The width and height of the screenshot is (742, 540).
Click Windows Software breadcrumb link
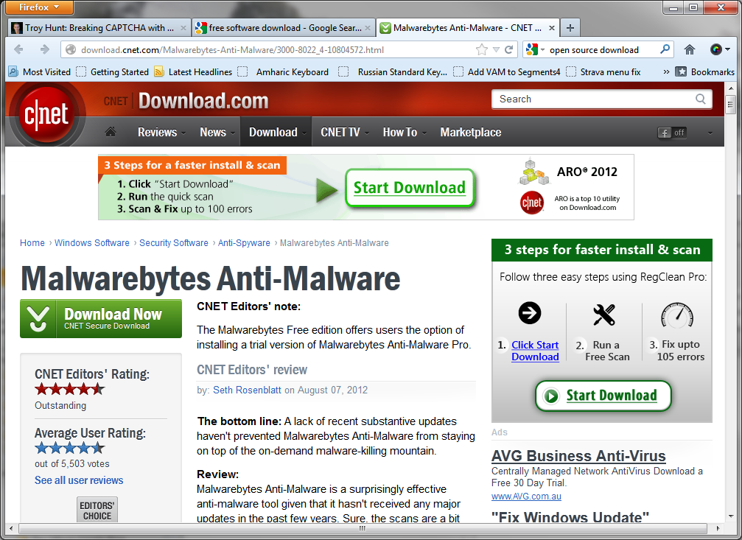point(92,243)
